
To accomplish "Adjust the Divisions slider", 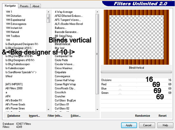I will point(136,80).
